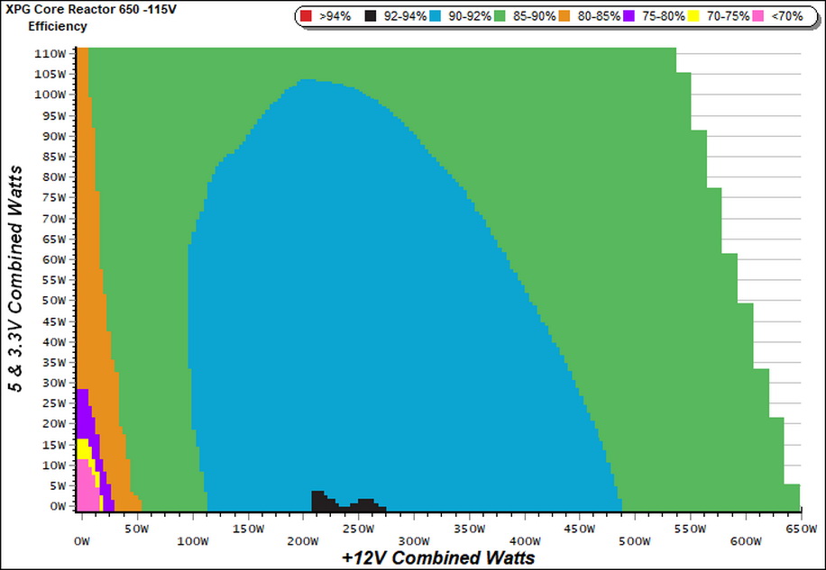Click the '<70%' legend label
Image resolution: width=826 pixels, height=570 pixels.
(787, 17)
